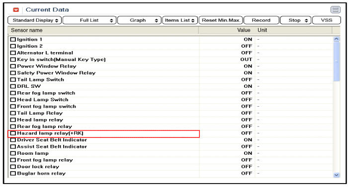Click the ON value for DRL SW
This screenshot has height=187, width=348.
click(248, 86)
